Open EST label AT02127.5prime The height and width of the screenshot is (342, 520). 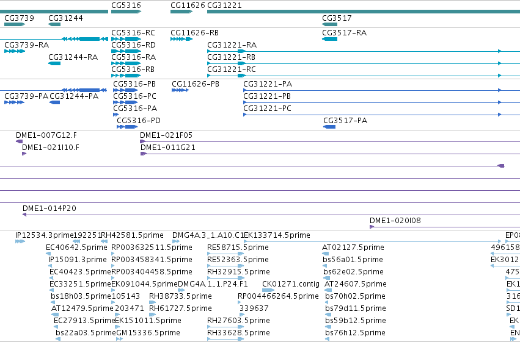point(353,248)
